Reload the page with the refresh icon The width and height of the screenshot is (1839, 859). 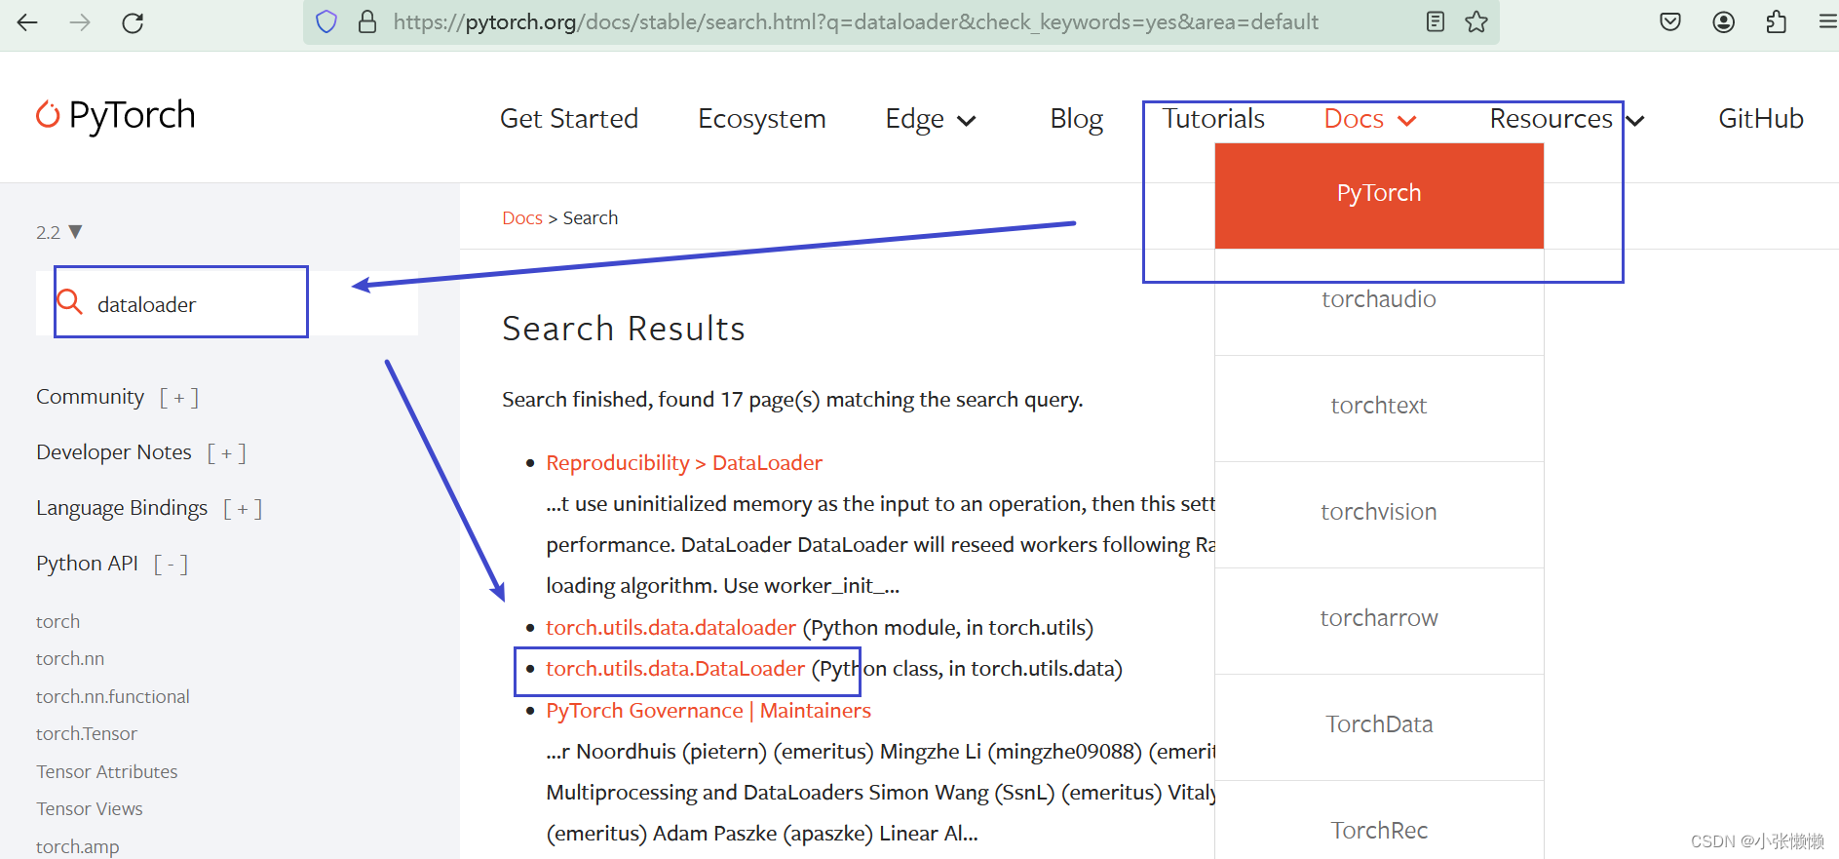(x=133, y=22)
